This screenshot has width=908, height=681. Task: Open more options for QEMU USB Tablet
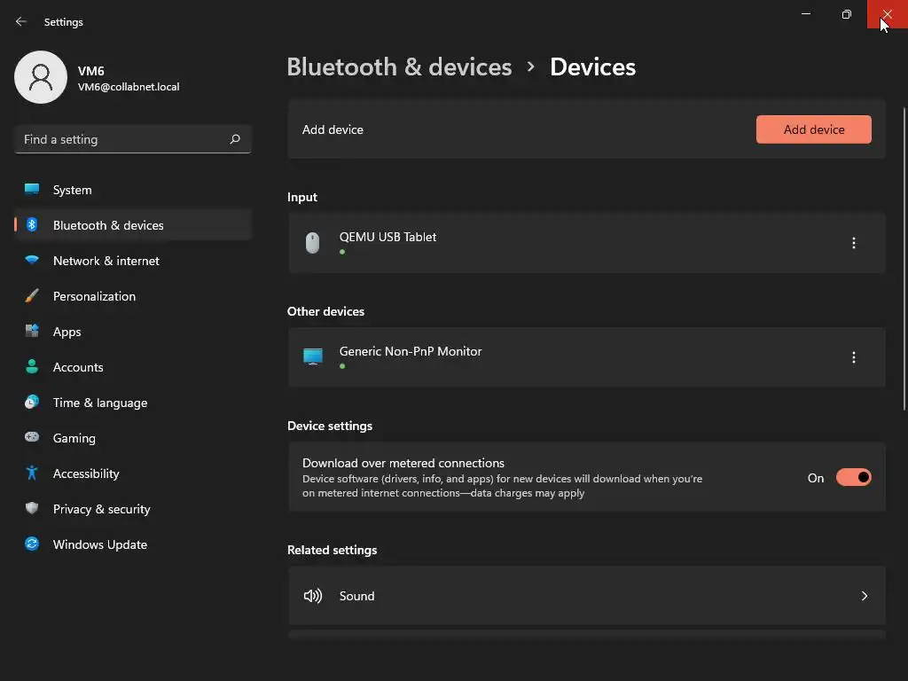(853, 243)
